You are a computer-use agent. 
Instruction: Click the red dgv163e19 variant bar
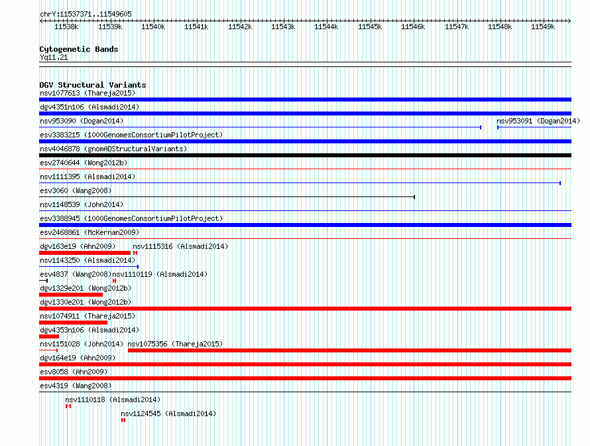[x=85, y=253]
